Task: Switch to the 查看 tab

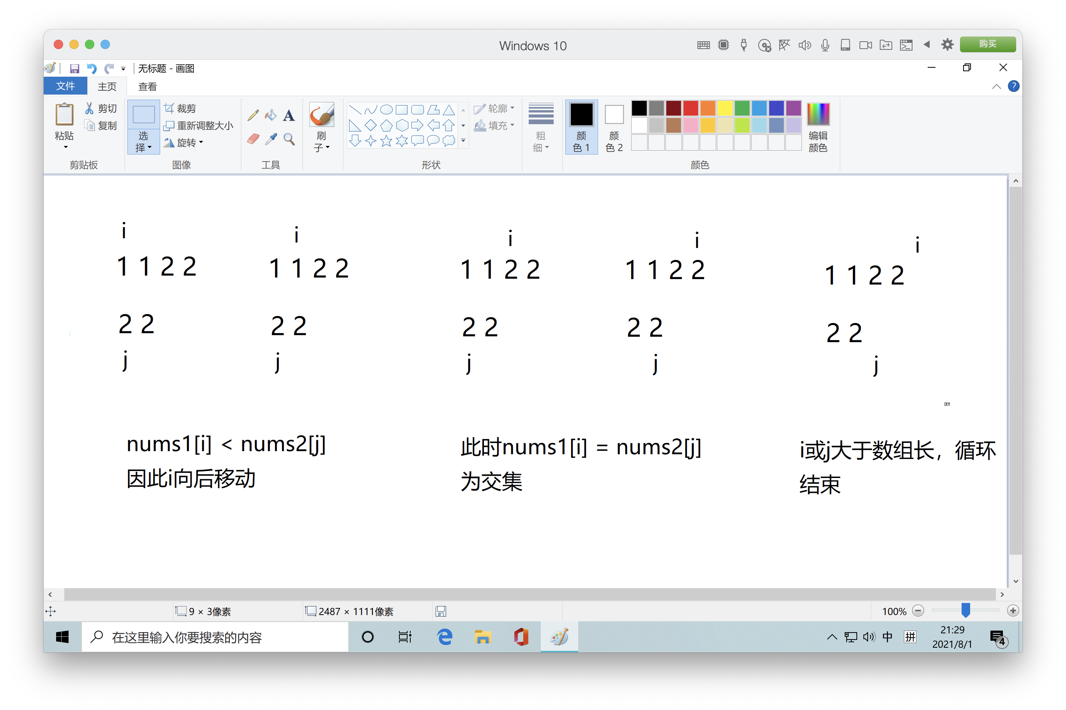Action: click(148, 86)
